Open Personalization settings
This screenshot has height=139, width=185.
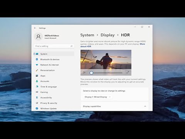pos(54,70)
